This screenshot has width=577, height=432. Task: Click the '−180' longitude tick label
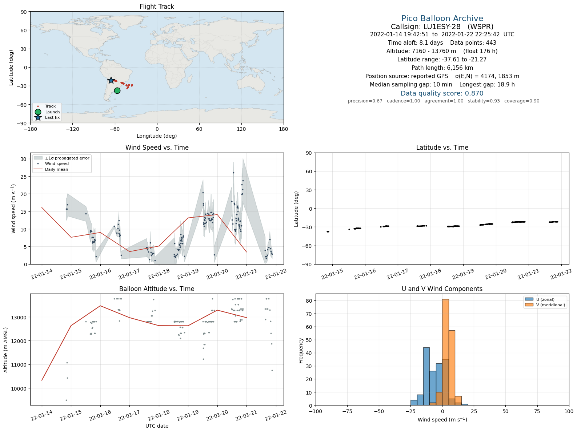tap(30, 129)
